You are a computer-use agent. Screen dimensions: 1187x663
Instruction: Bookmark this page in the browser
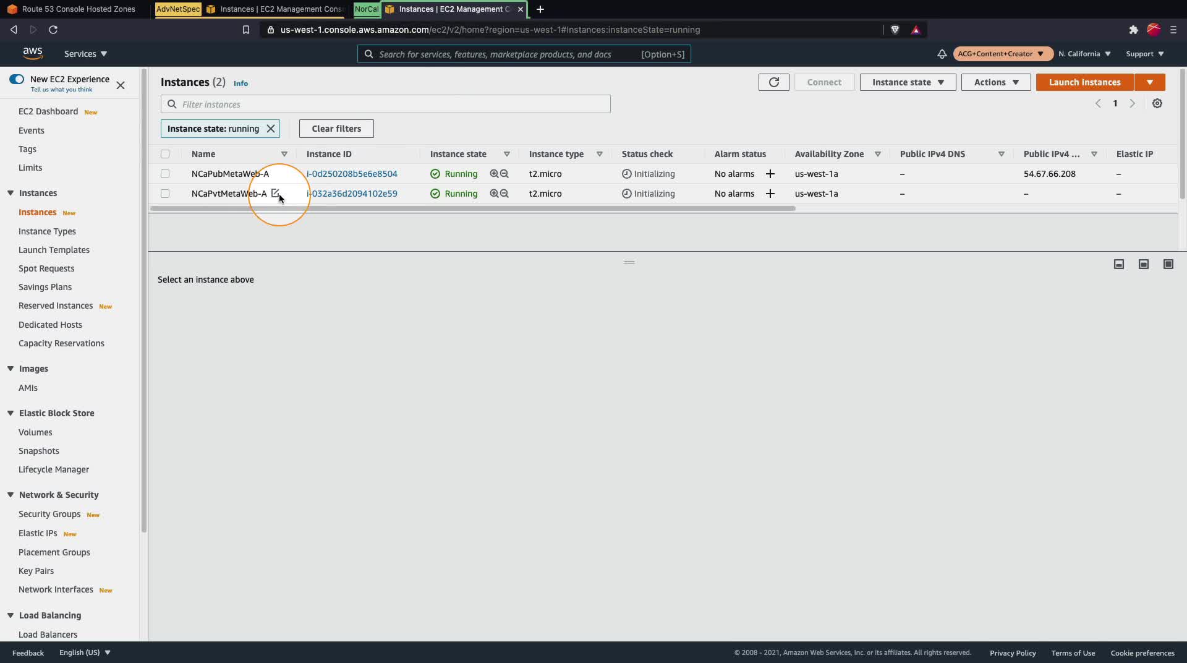246,30
